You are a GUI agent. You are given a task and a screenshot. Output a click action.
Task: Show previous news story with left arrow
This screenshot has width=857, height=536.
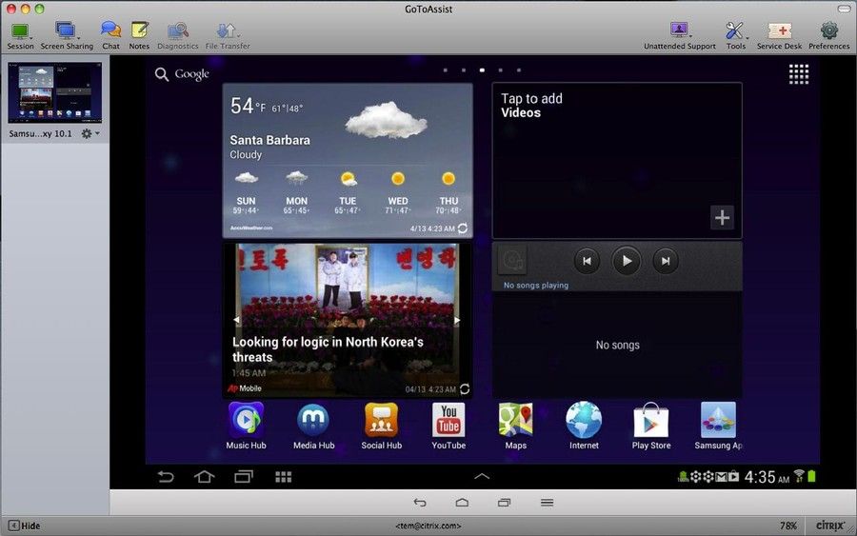pyautogui.click(x=236, y=320)
